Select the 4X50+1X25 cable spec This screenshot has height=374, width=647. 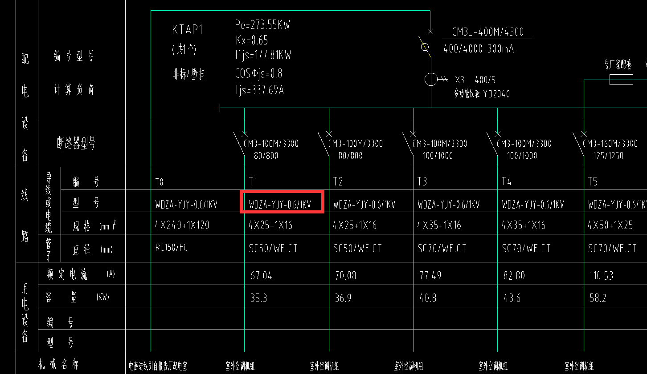tap(610, 225)
